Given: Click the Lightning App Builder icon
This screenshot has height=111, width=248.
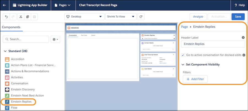Looking at the screenshot, I should coord(15,5).
